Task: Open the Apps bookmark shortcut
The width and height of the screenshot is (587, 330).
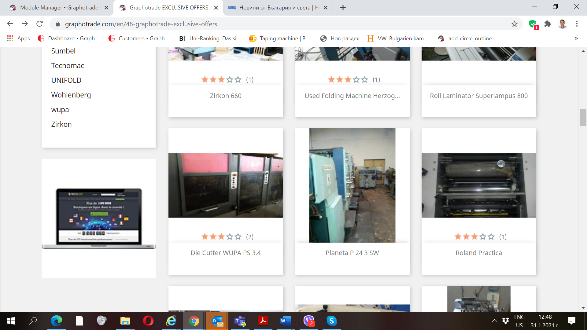Action: coord(18,38)
